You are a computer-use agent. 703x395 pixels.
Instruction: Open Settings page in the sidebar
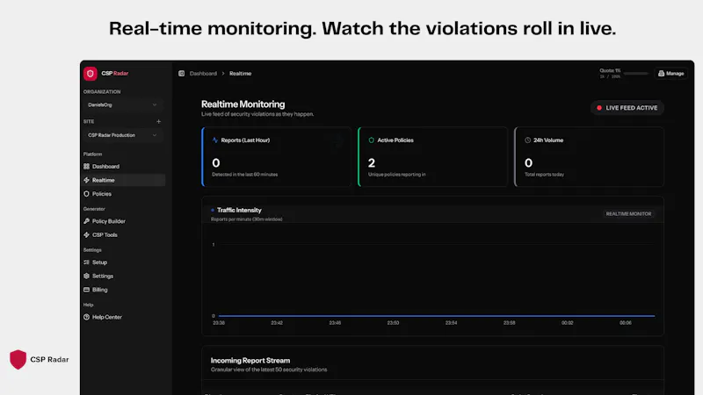[123, 276]
